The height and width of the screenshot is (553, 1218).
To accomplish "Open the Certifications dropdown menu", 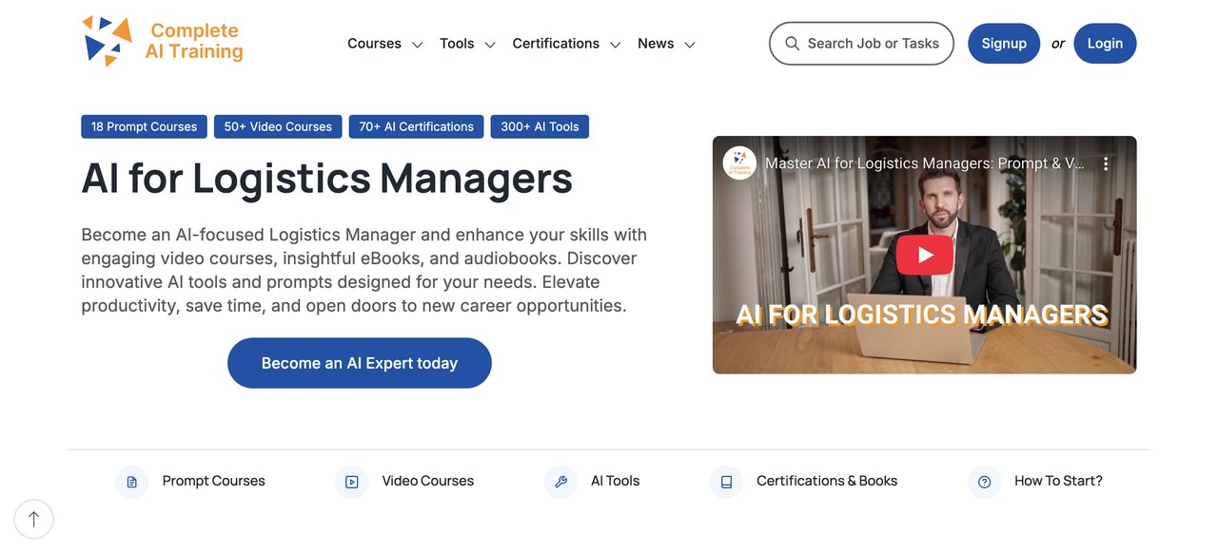I will tap(566, 44).
